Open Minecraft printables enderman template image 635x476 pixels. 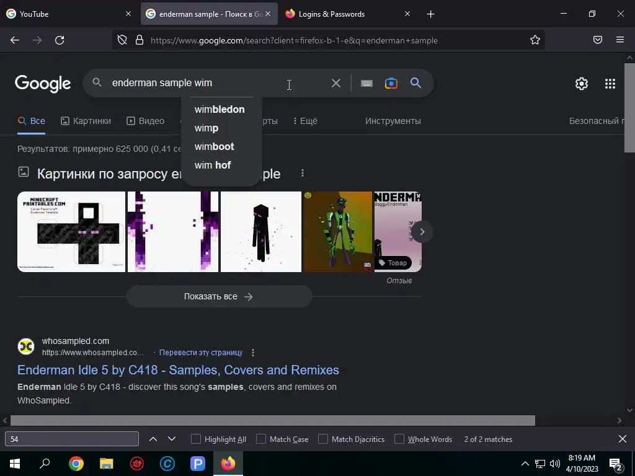pos(71,232)
